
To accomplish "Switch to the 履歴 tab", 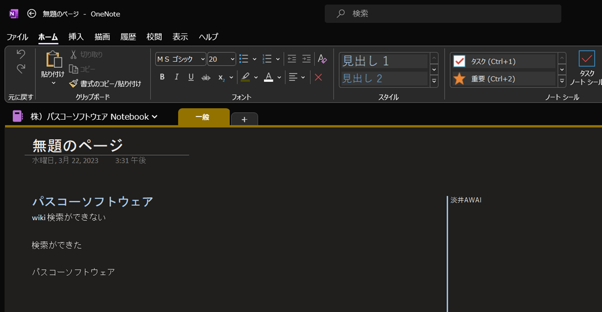I will 128,37.
